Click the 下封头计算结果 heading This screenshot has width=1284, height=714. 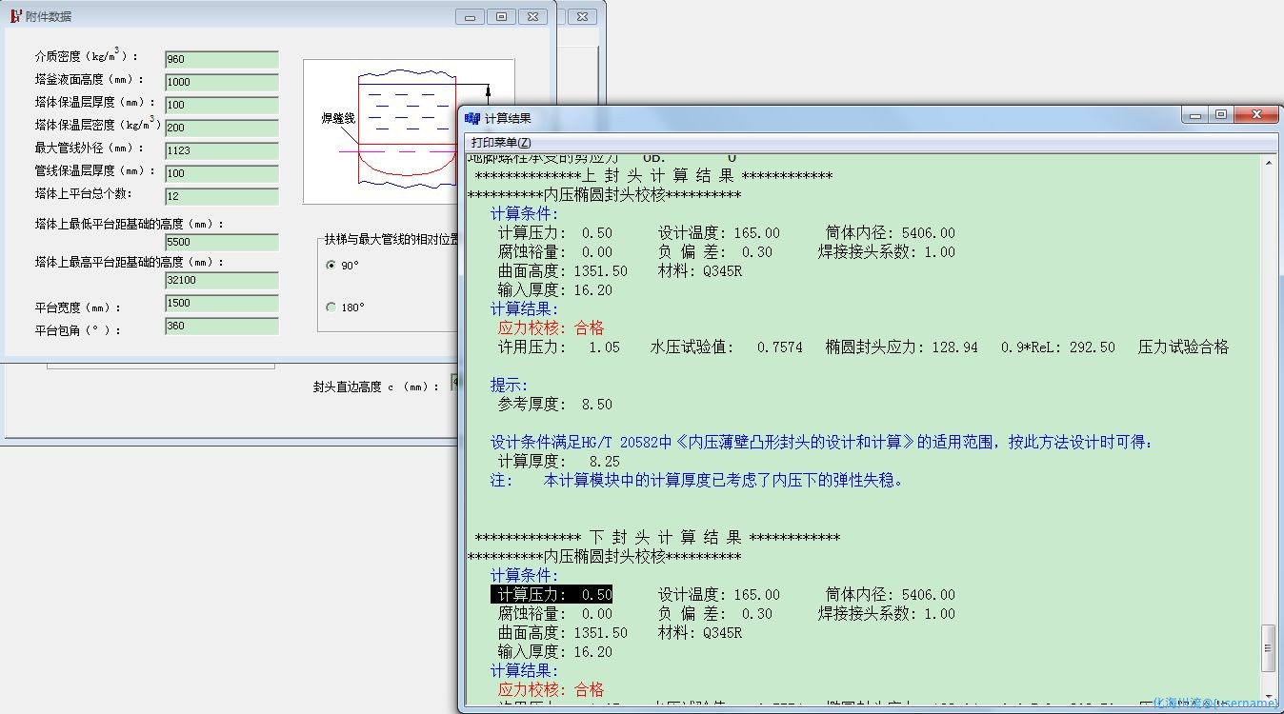click(x=657, y=538)
